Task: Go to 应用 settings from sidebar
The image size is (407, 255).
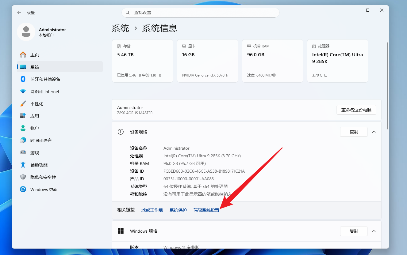Action: (x=35, y=116)
